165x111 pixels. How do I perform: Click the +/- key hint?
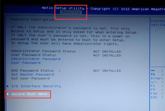[154, 82]
